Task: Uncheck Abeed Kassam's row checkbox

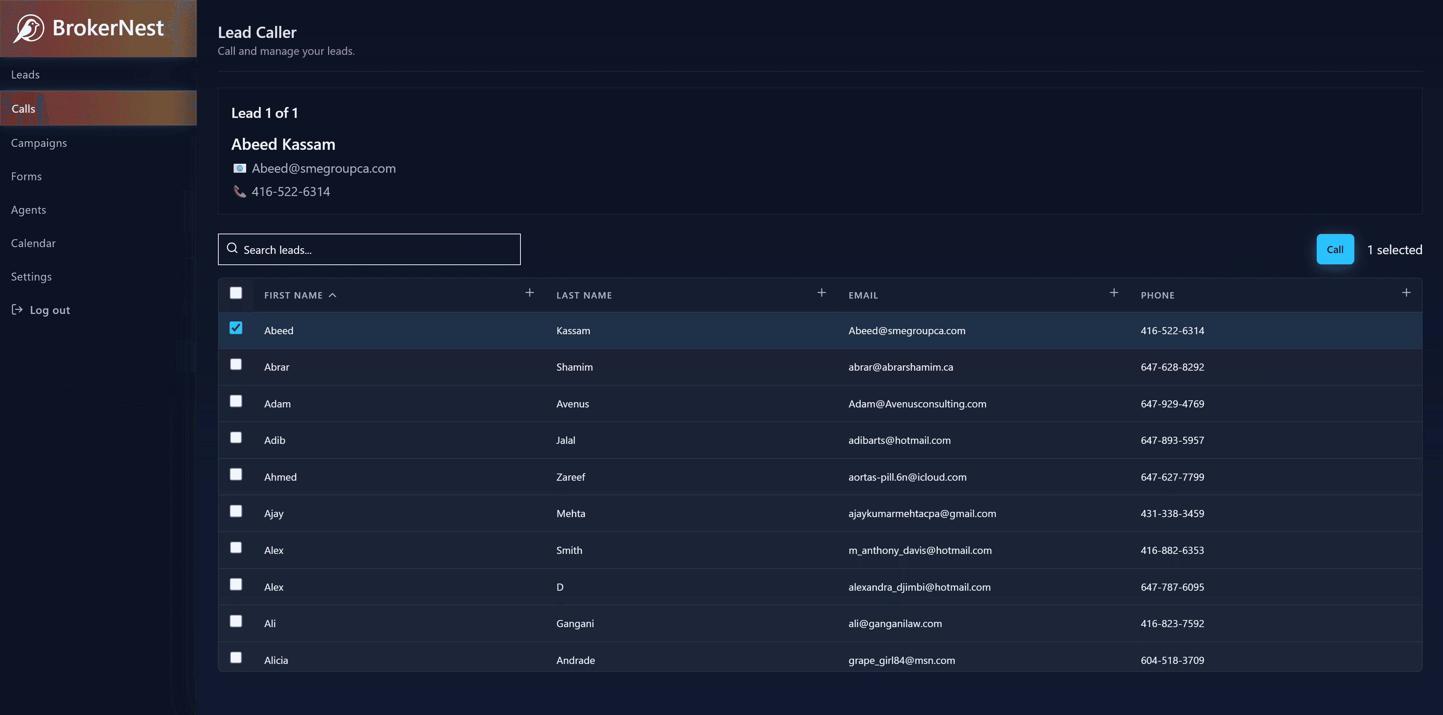Action: (236, 328)
